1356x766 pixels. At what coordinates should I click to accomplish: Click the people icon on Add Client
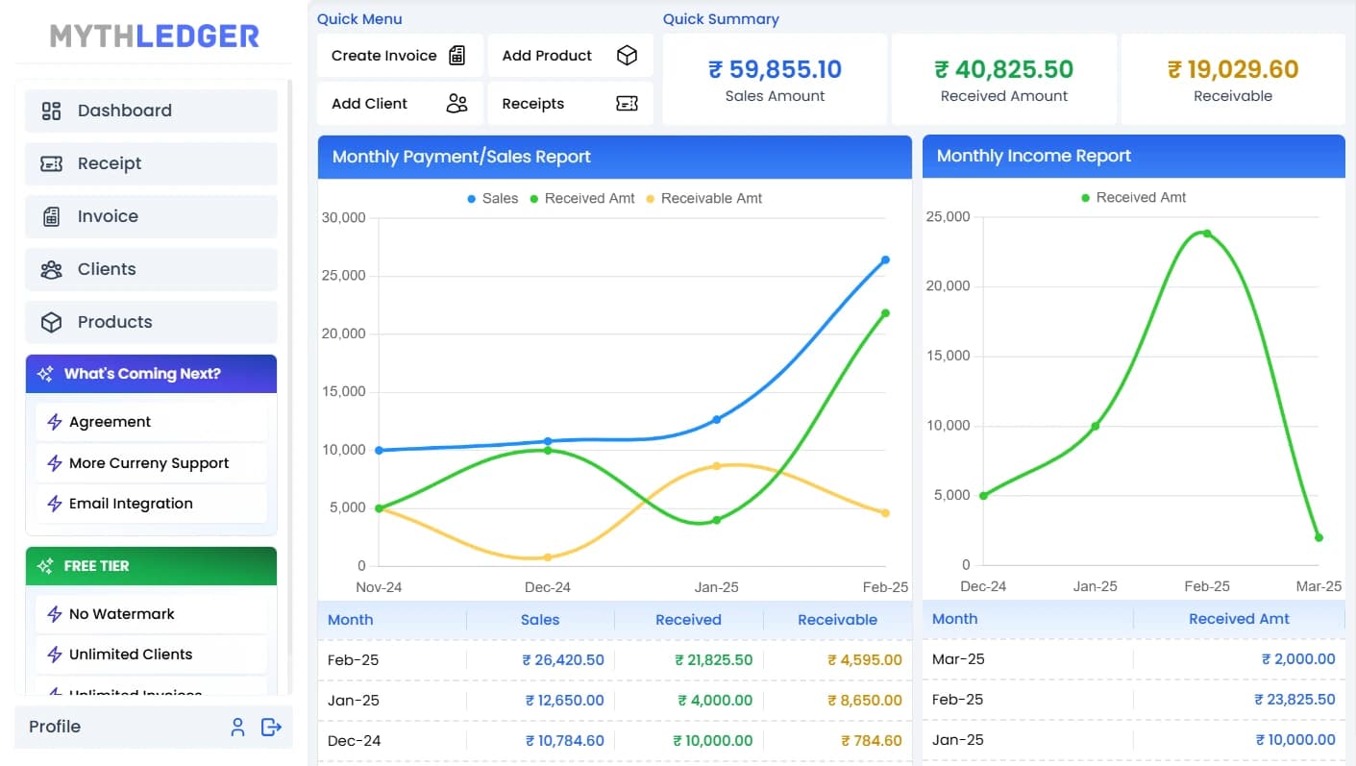click(x=457, y=104)
